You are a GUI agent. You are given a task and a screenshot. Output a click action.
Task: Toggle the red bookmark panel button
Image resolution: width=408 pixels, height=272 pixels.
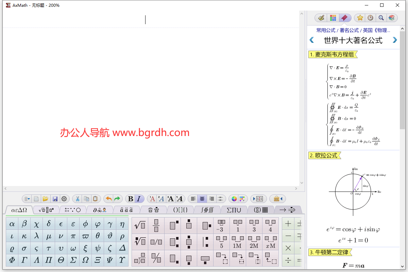tap(344, 18)
